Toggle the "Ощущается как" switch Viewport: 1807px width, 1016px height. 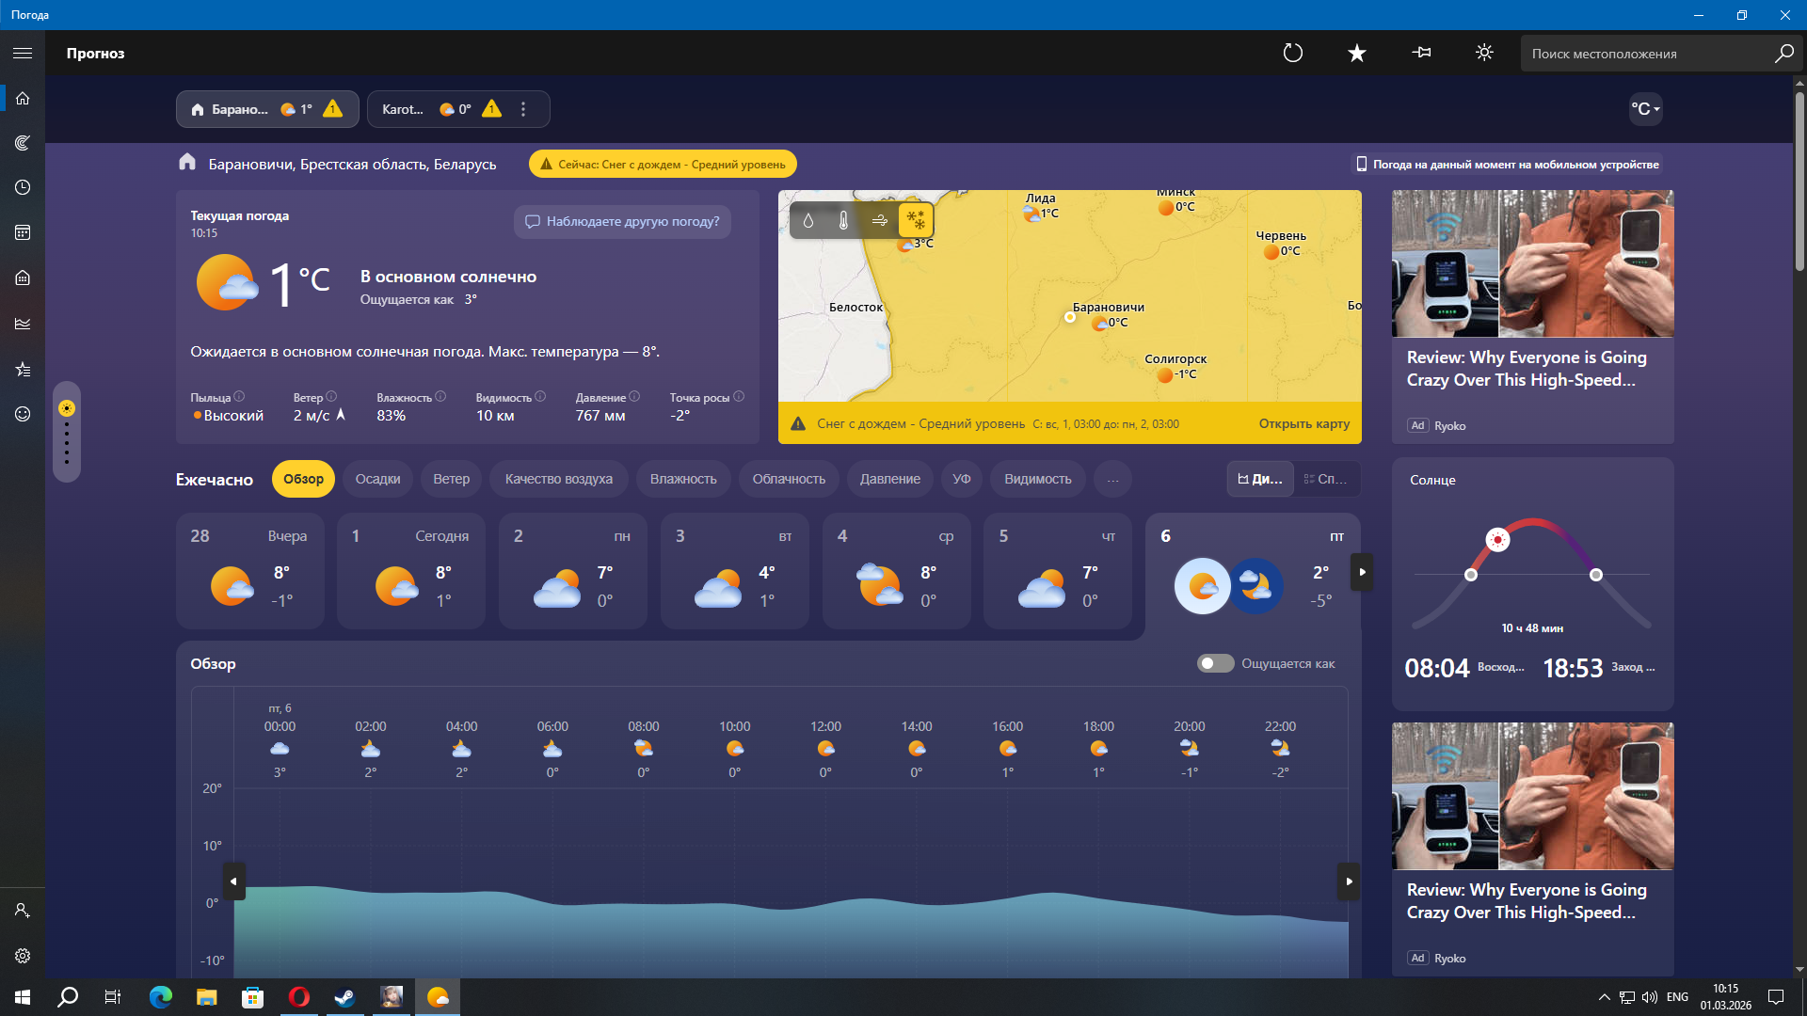pyautogui.click(x=1215, y=664)
